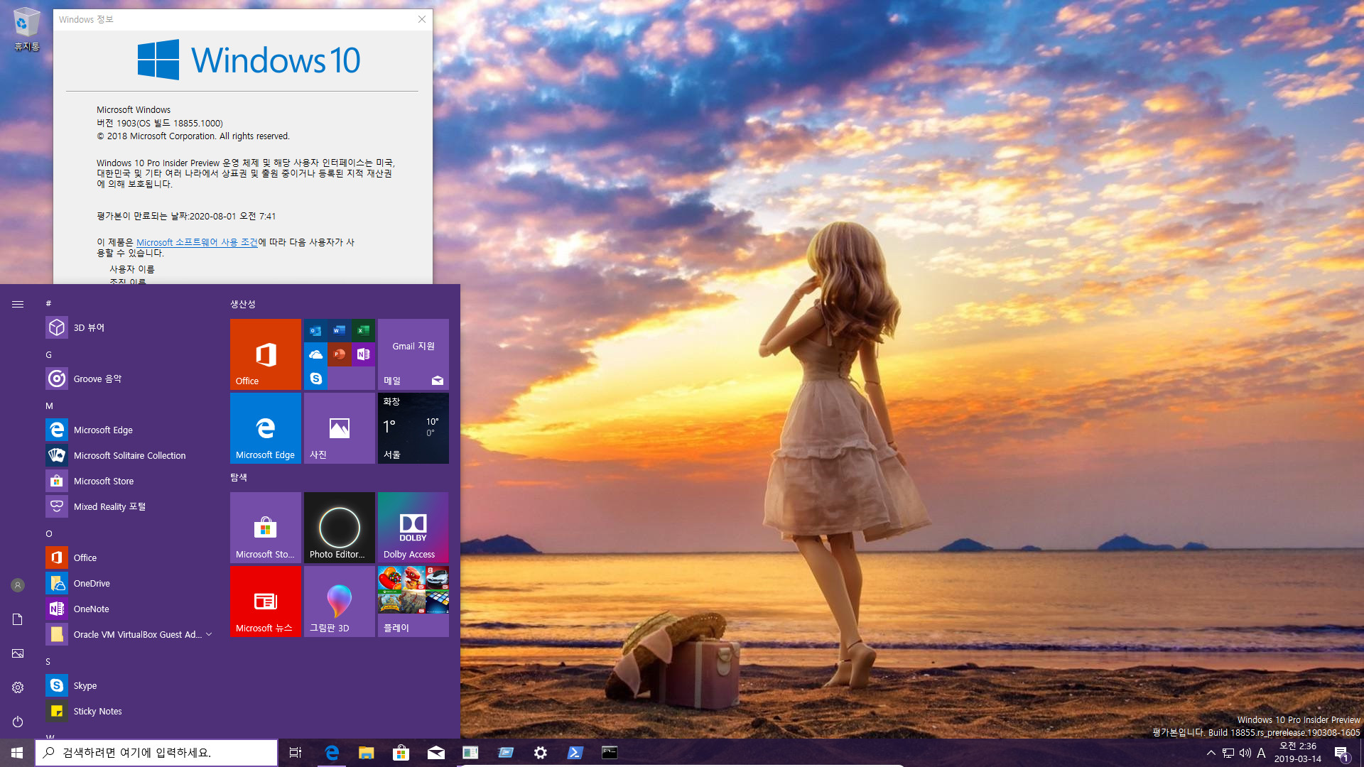Screen dimensions: 1364x767
Task: Switch the IME input mode indicator A
Action: (1262, 753)
